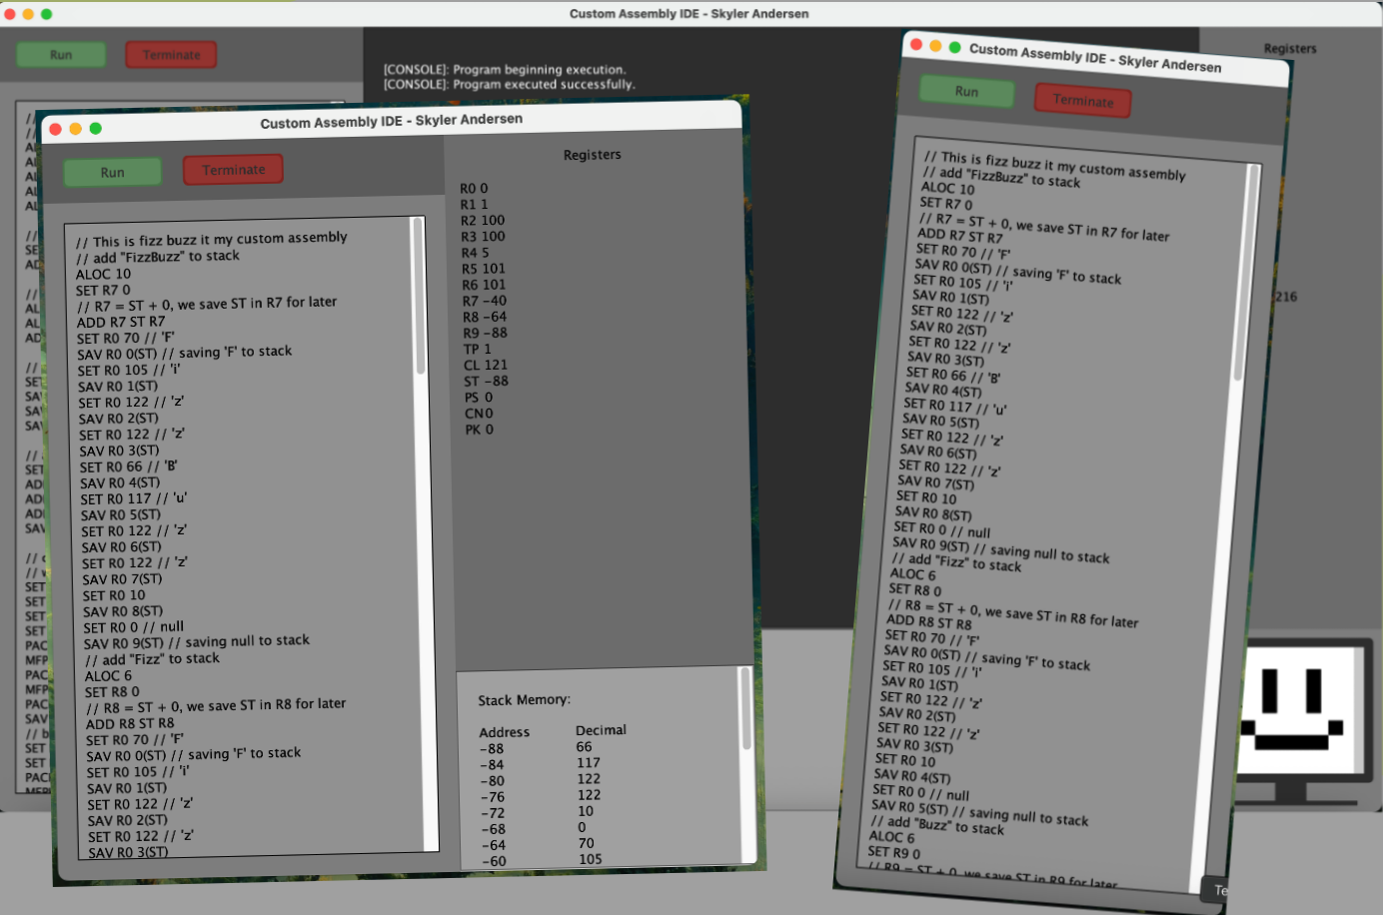Maximize the tilted right-side window with green button
Viewport: 1383px width, 915px height.
click(955, 48)
